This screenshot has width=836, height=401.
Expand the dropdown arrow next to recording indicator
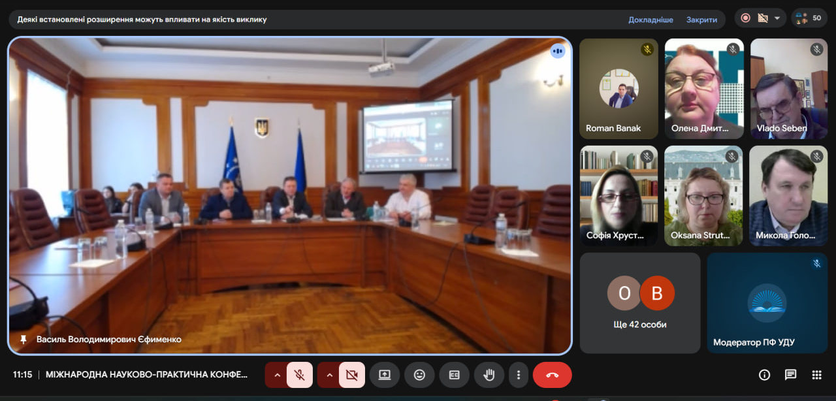[777, 18]
